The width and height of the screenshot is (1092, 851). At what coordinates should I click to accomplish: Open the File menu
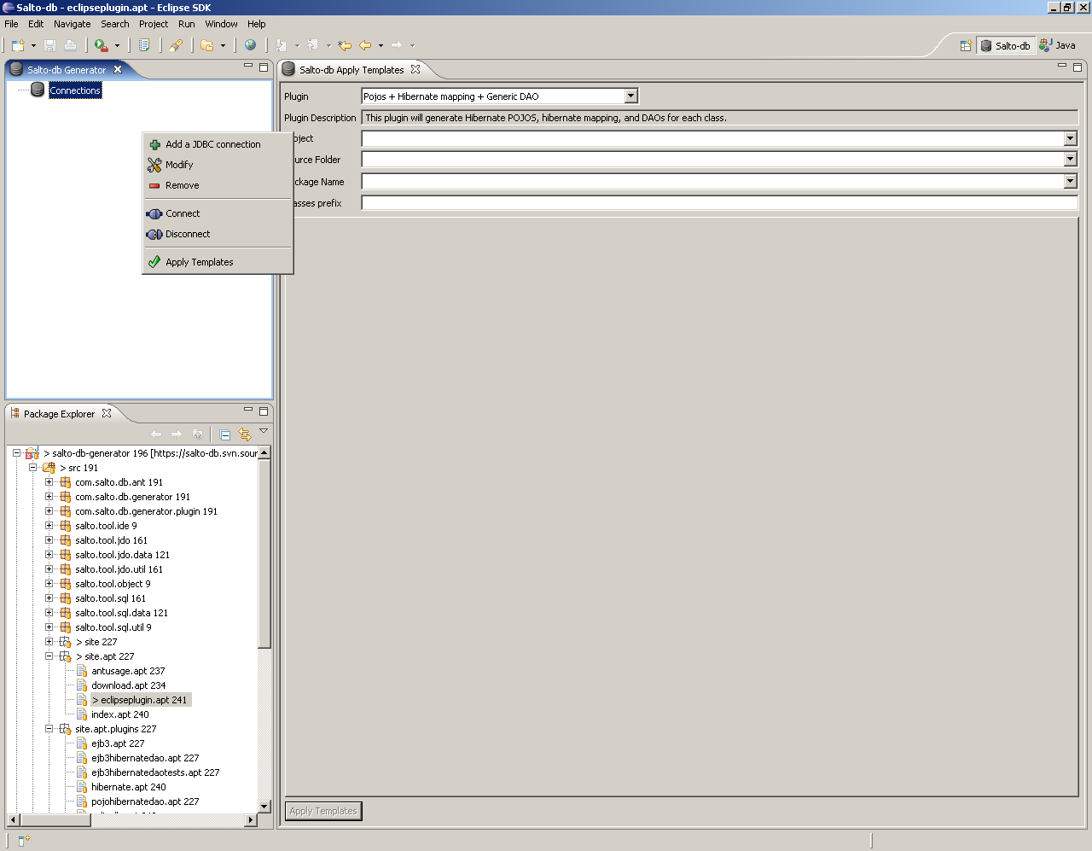[x=11, y=24]
